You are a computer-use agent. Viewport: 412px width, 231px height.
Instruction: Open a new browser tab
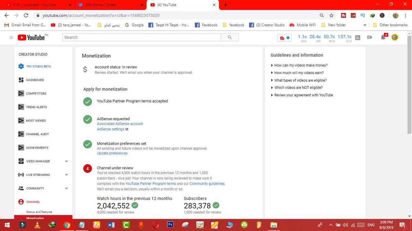point(226,5)
